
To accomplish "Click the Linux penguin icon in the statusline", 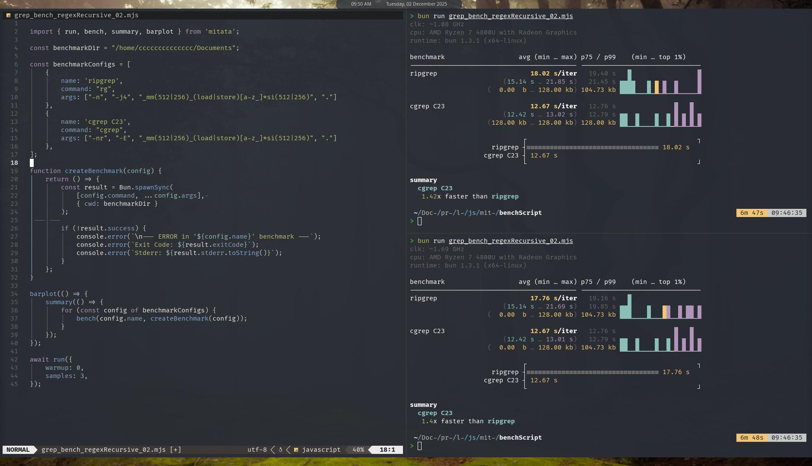I will coord(280,450).
